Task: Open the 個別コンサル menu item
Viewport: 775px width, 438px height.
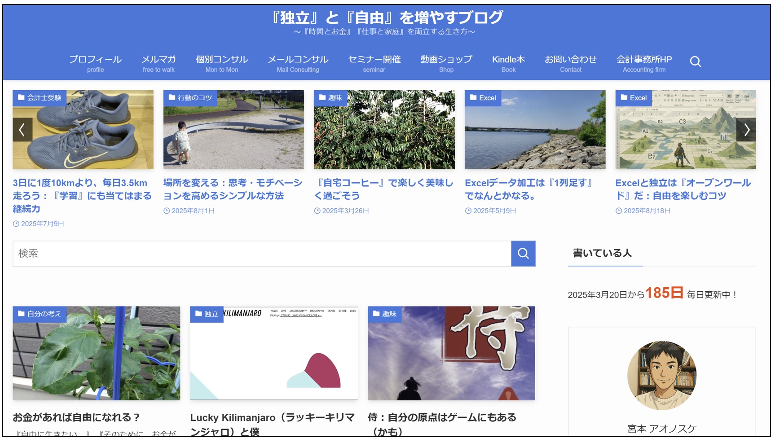Action: click(222, 64)
